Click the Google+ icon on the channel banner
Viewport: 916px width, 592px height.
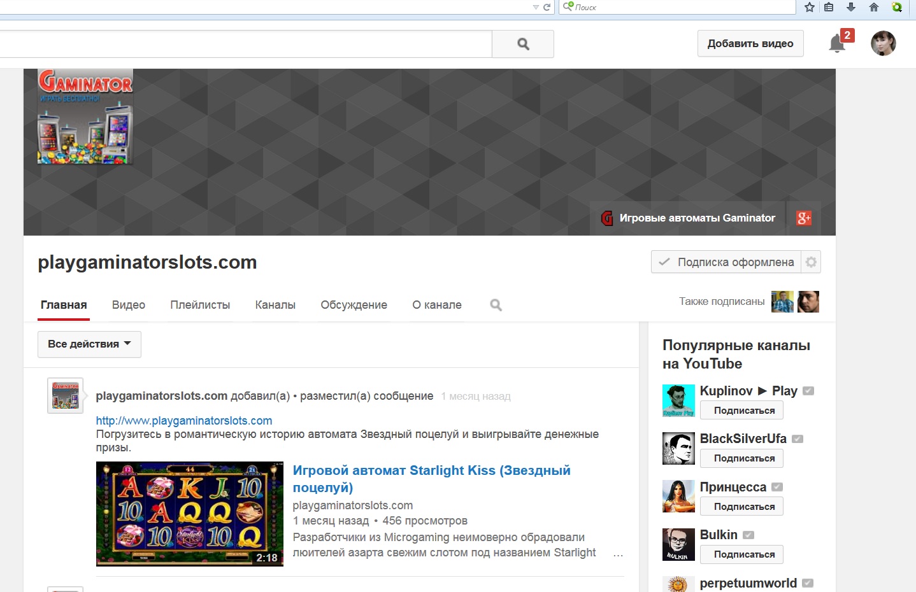click(804, 218)
